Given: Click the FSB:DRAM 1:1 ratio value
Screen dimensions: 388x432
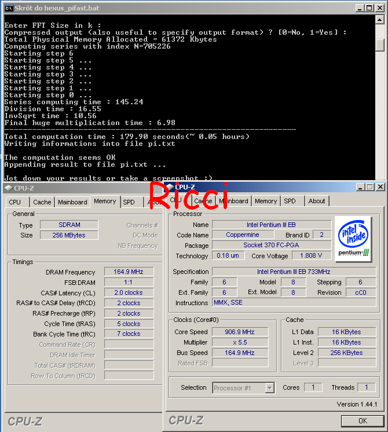Looking at the screenshot, I should [x=129, y=282].
